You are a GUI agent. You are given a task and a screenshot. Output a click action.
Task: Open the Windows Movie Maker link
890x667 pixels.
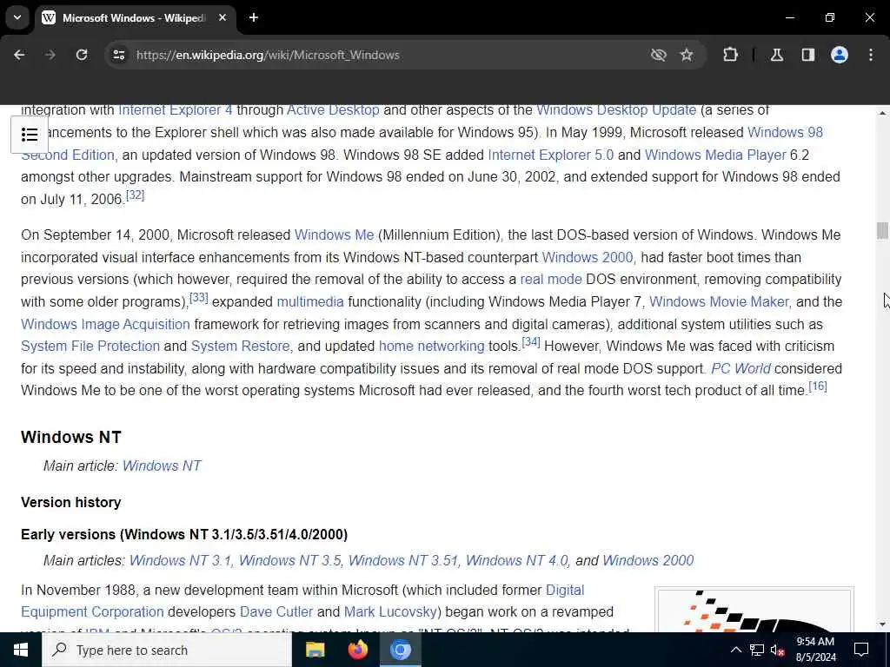click(719, 301)
